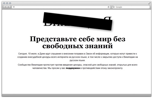The width and height of the screenshot is (153, 100).
Task: Click the heading line свободных знаний
Action: pyautogui.click(x=78, y=46)
